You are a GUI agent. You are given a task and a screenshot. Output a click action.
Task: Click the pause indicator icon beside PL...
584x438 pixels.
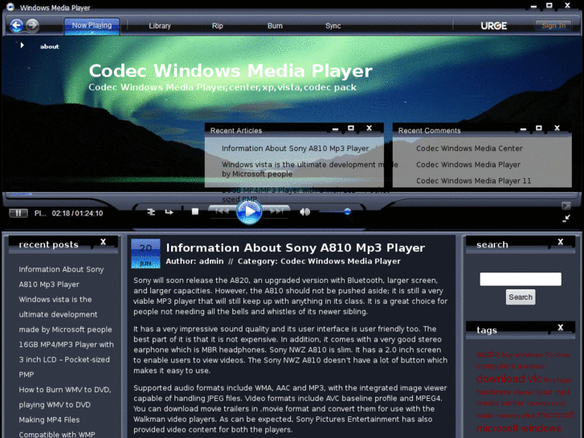pyautogui.click(x=18, y=213)
